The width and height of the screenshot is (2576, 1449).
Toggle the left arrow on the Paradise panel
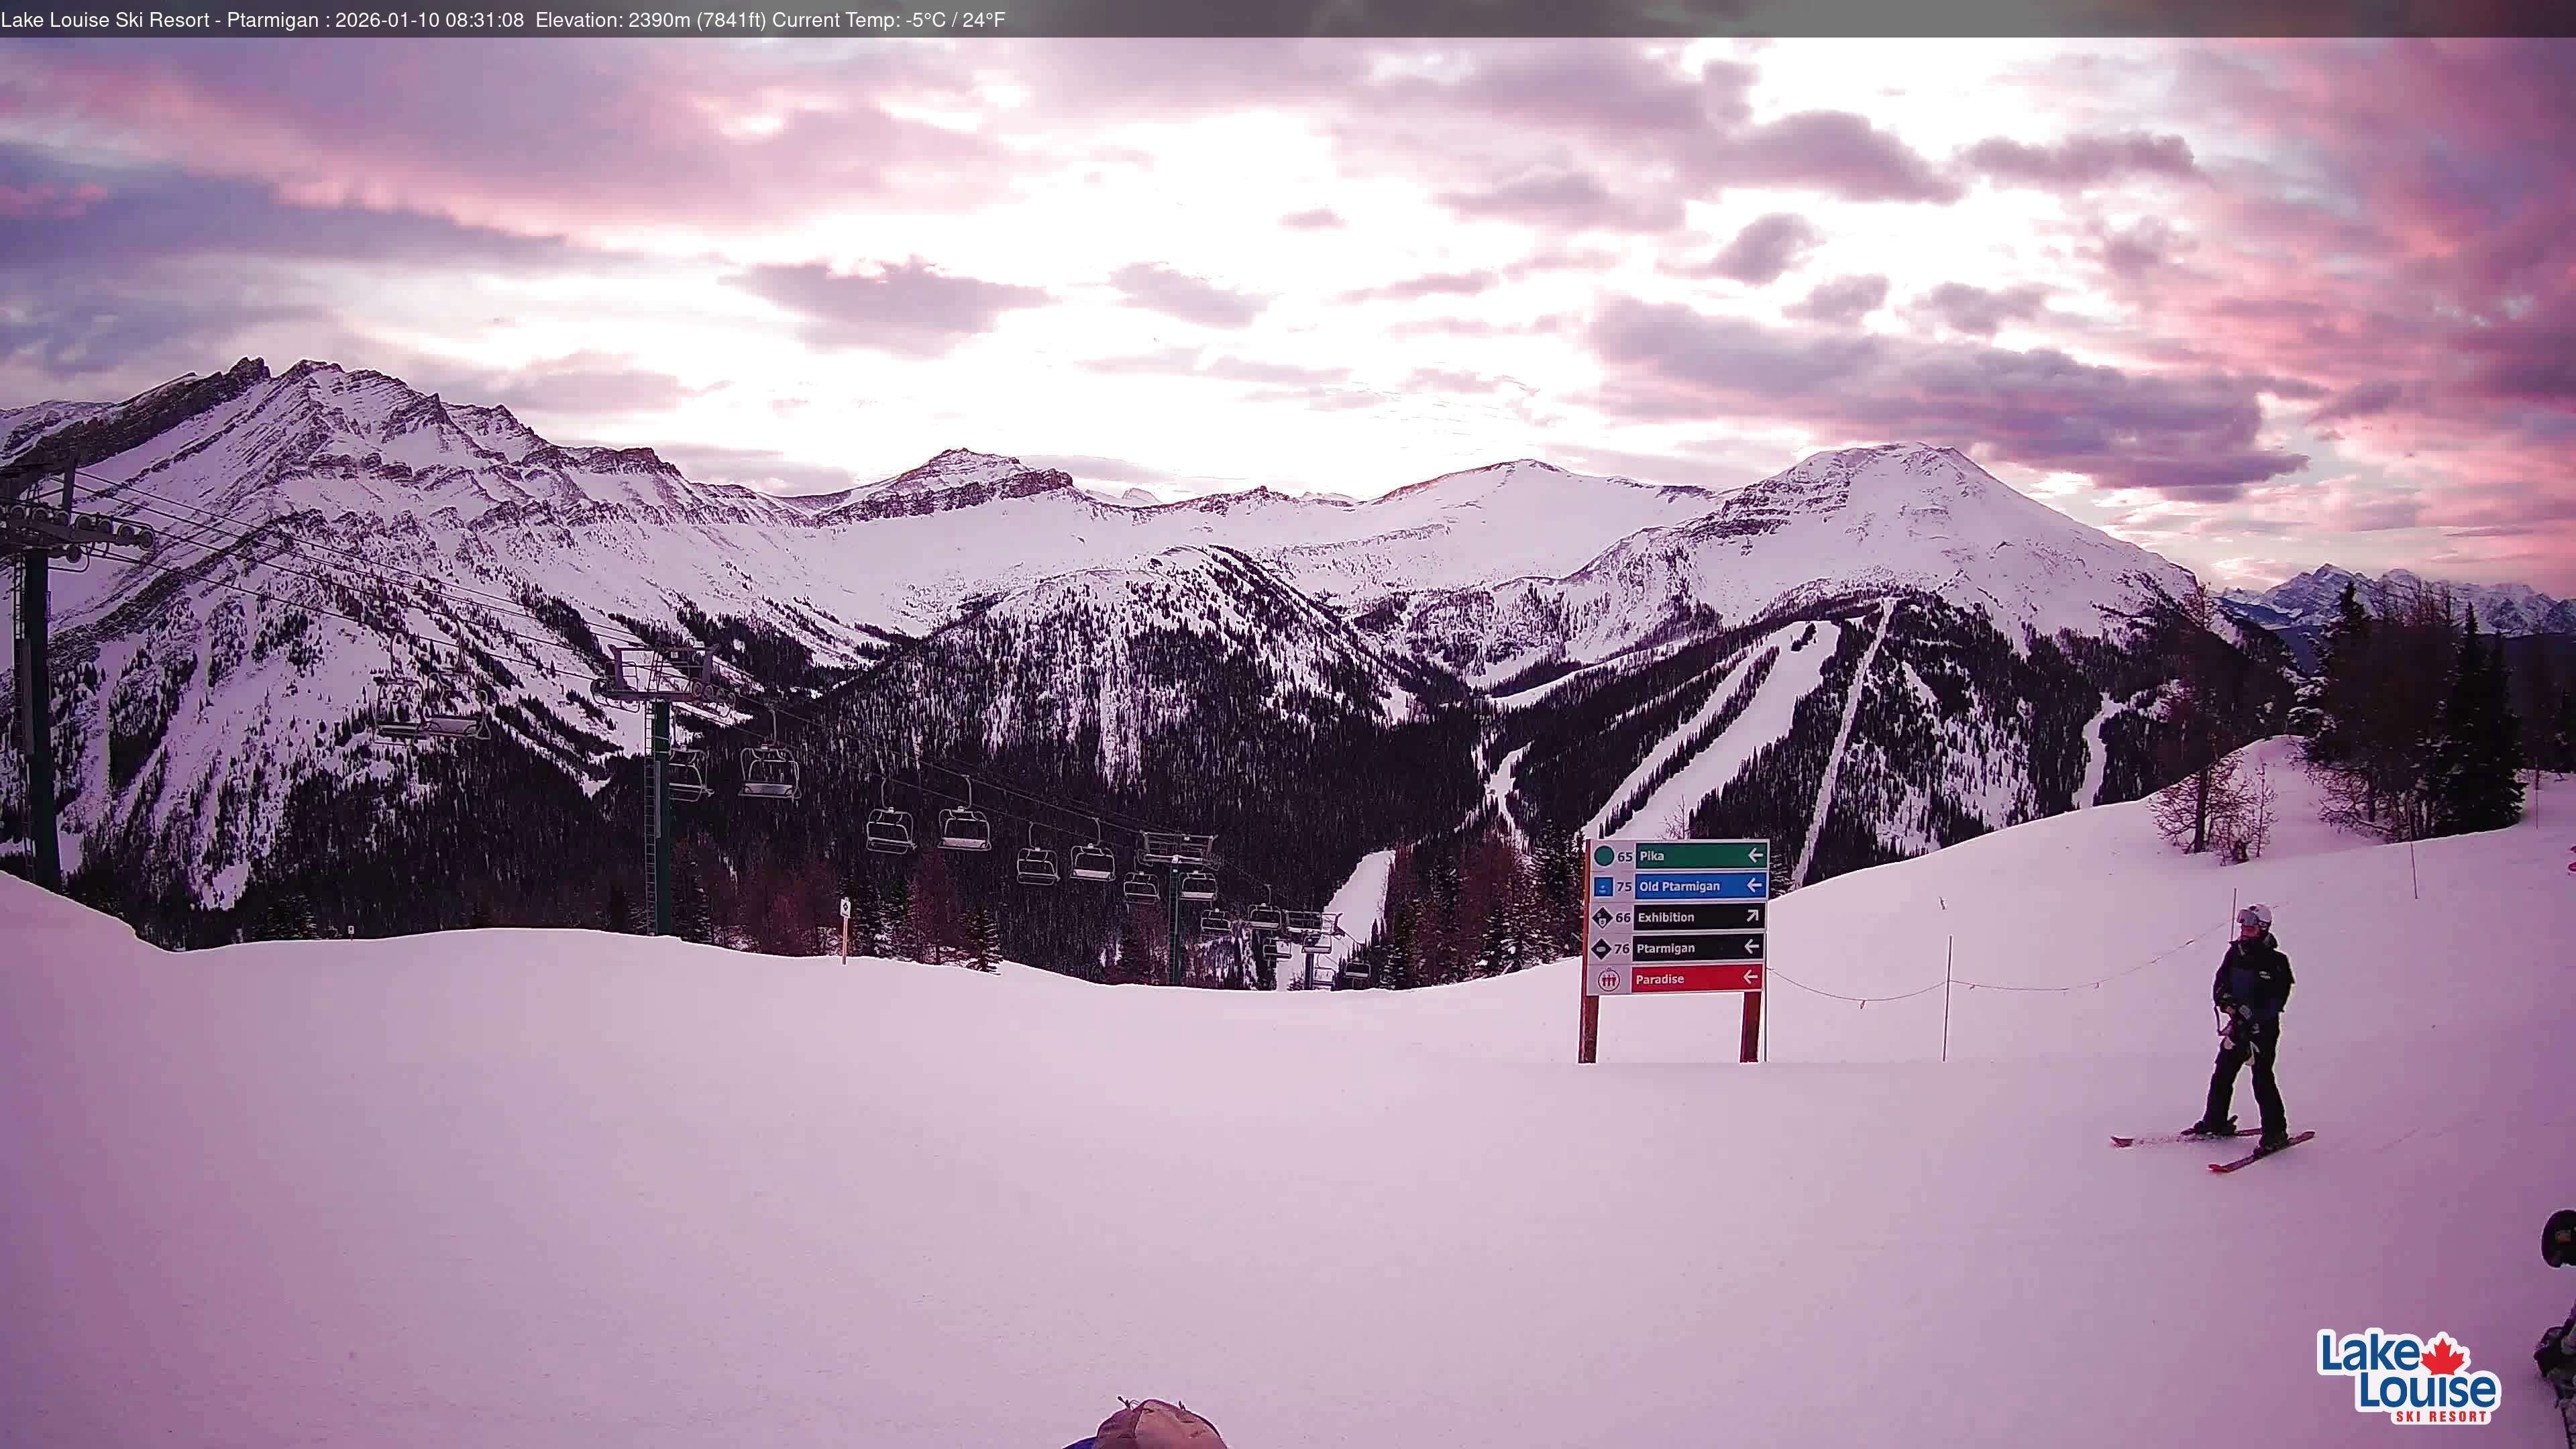click(1752, 979)
